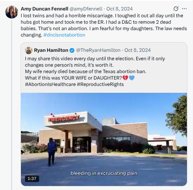Click the red EMERGENCY sign in the video
The height and width of the screenshot is (190, 193).
point(64,118)
